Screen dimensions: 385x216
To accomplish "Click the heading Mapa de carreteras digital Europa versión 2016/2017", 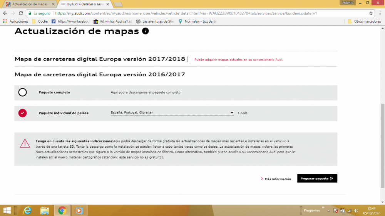I will point(100,74).
